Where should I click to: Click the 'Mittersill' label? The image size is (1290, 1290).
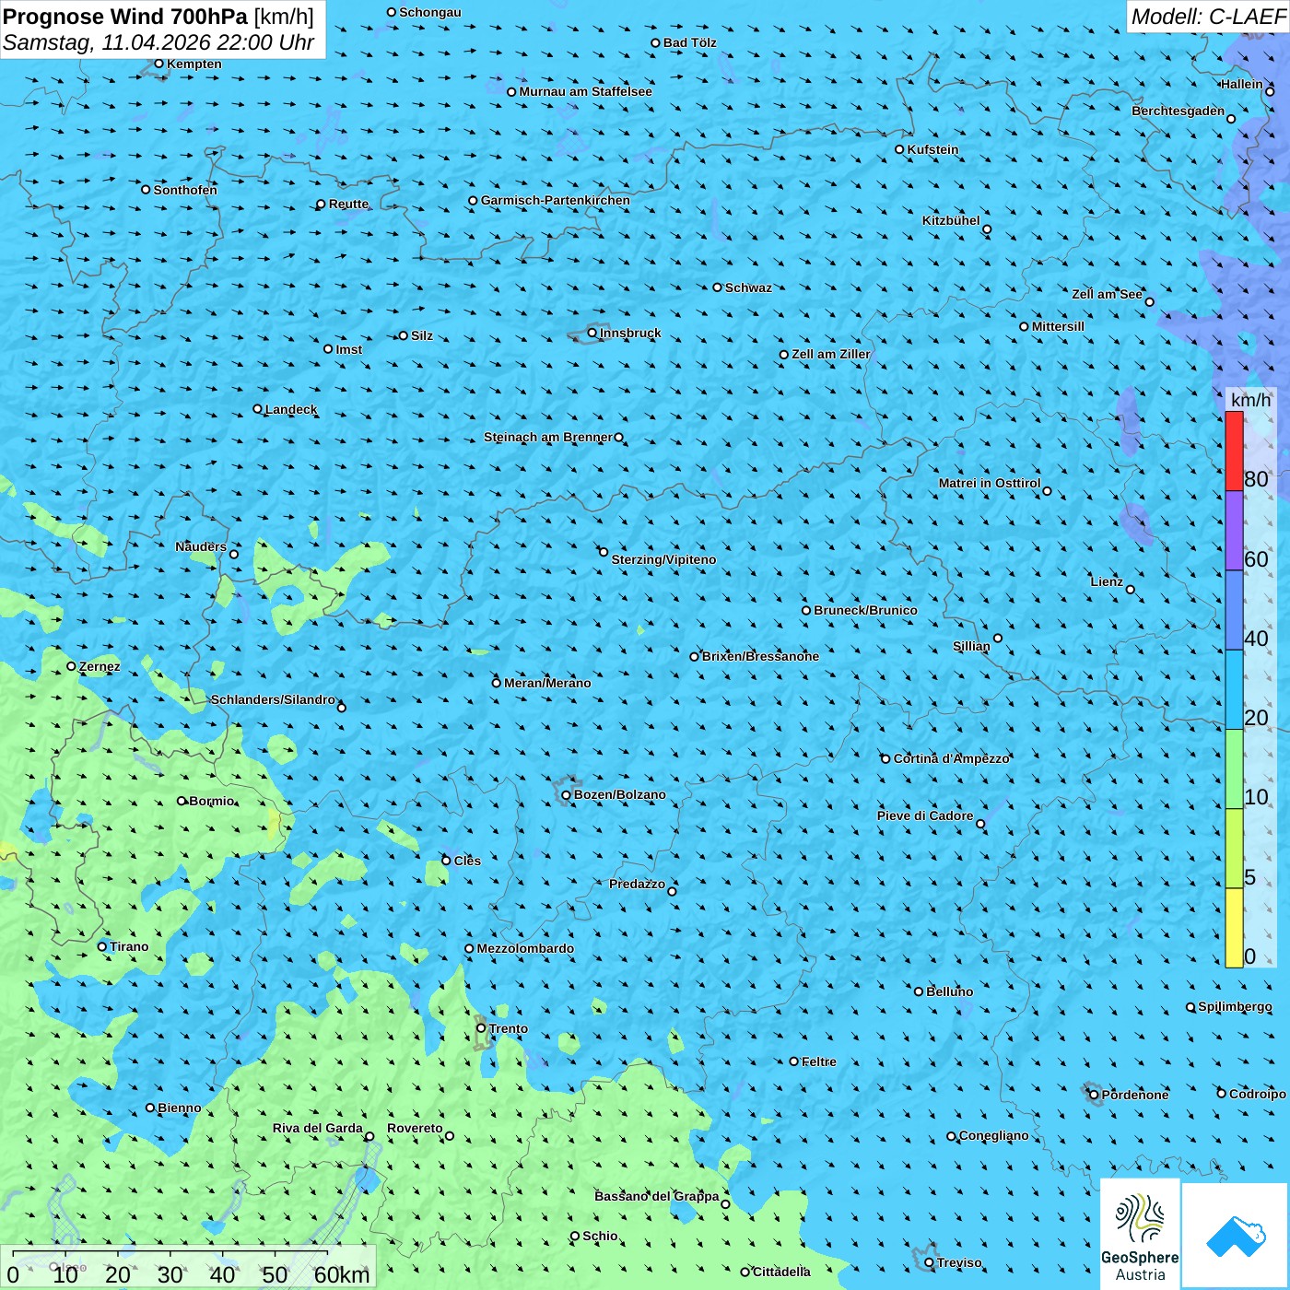click(1059, 326)
